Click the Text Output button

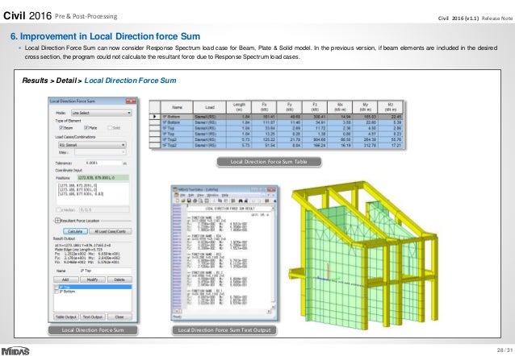pos(93,317)
